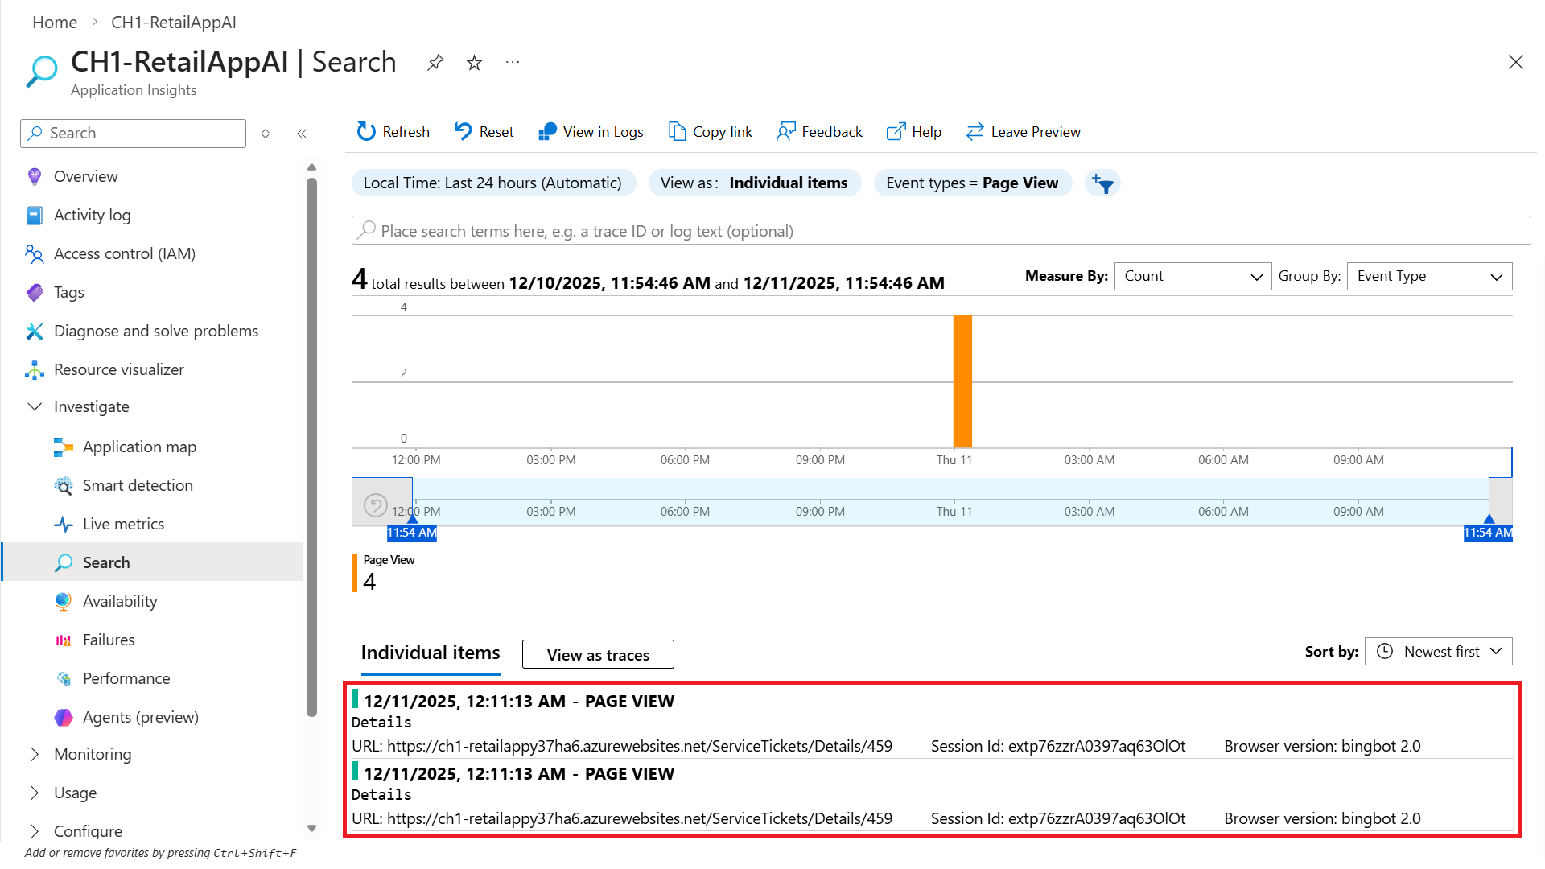Collapse the sidebar with double chevron icon
This screenshot has height=869, width=1545.
pos(302,134)
